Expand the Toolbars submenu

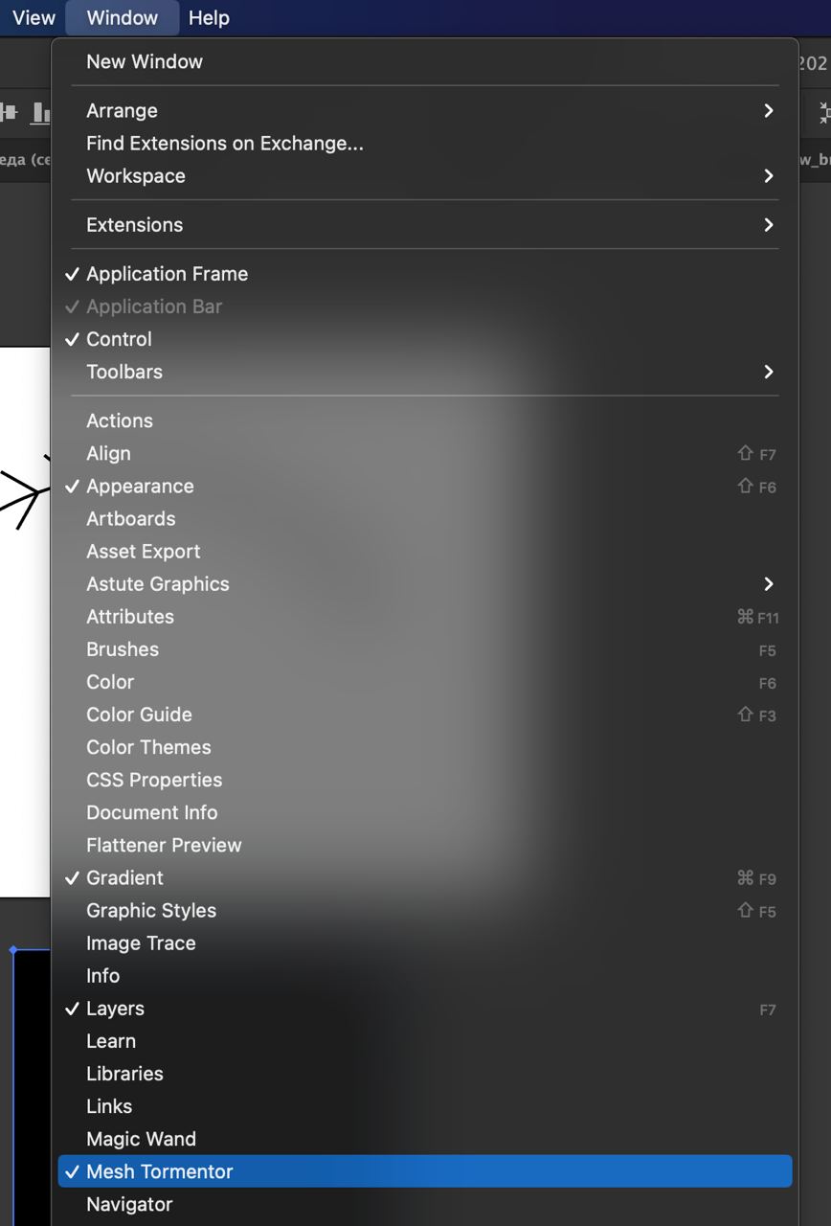425,371
